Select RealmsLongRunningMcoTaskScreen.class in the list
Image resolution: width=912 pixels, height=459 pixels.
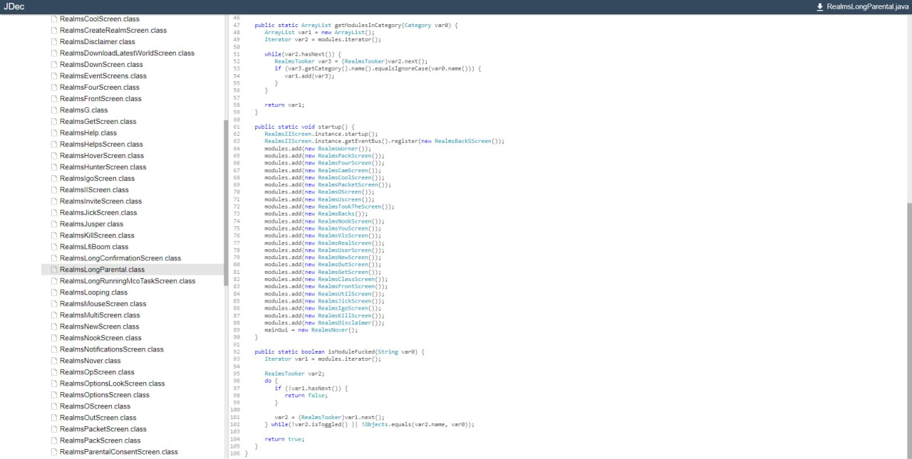pyautogui.click(x=128, y=281)
